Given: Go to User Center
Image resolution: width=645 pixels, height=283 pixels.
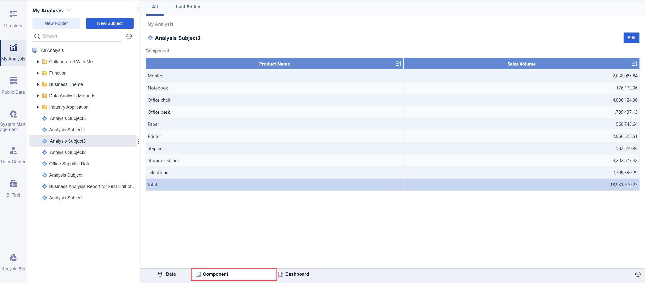Looking at the screenshot, I should 13,155.
